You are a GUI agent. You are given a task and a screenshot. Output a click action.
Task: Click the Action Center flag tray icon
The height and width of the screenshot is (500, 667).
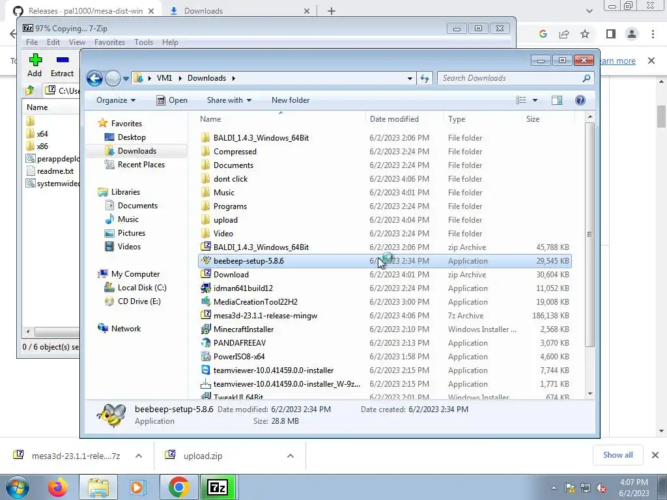(569, 488)
